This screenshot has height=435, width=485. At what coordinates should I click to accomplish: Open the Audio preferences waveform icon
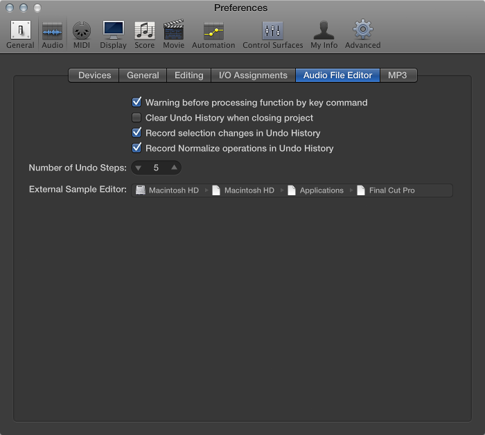pyautogui.click(x=52, y=31)
